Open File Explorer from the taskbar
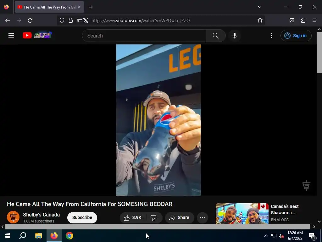Screen dimensions: 322x242 [x=38, y=236]
